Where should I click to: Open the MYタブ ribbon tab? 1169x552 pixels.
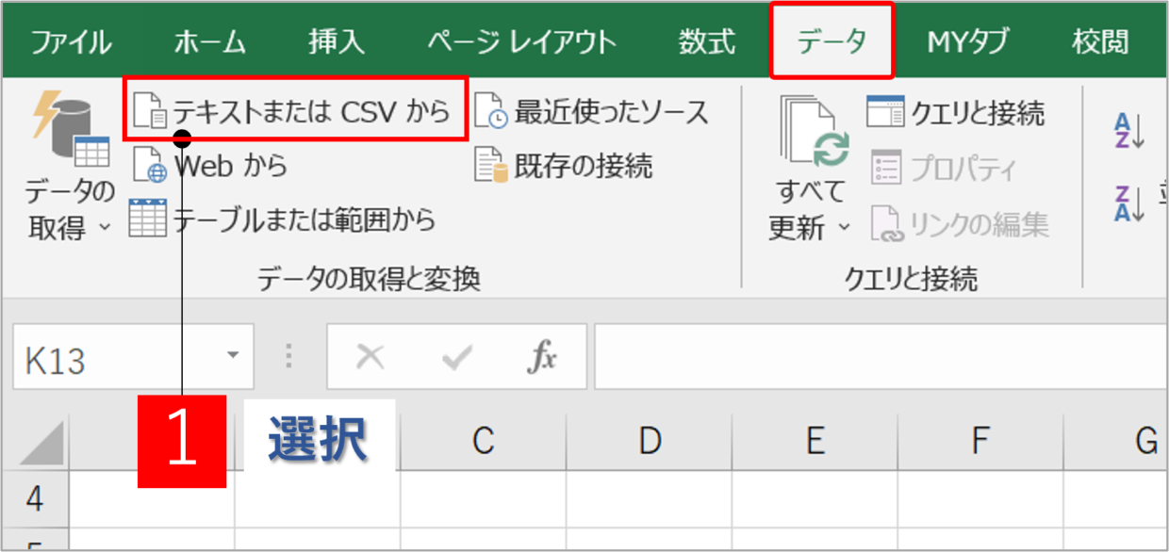click(x=967, y=42)
